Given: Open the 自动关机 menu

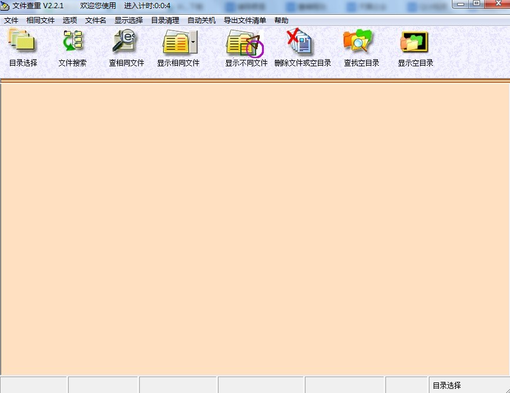Looking at the screenshot, I should pos(202,21).
